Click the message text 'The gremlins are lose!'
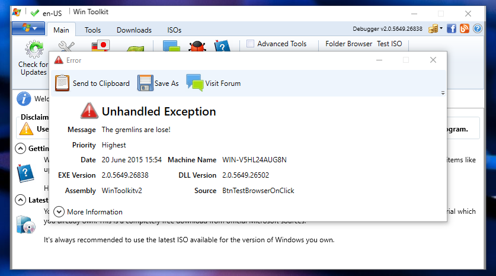Screen dimensions: 496x276 (x=136, y=130)
